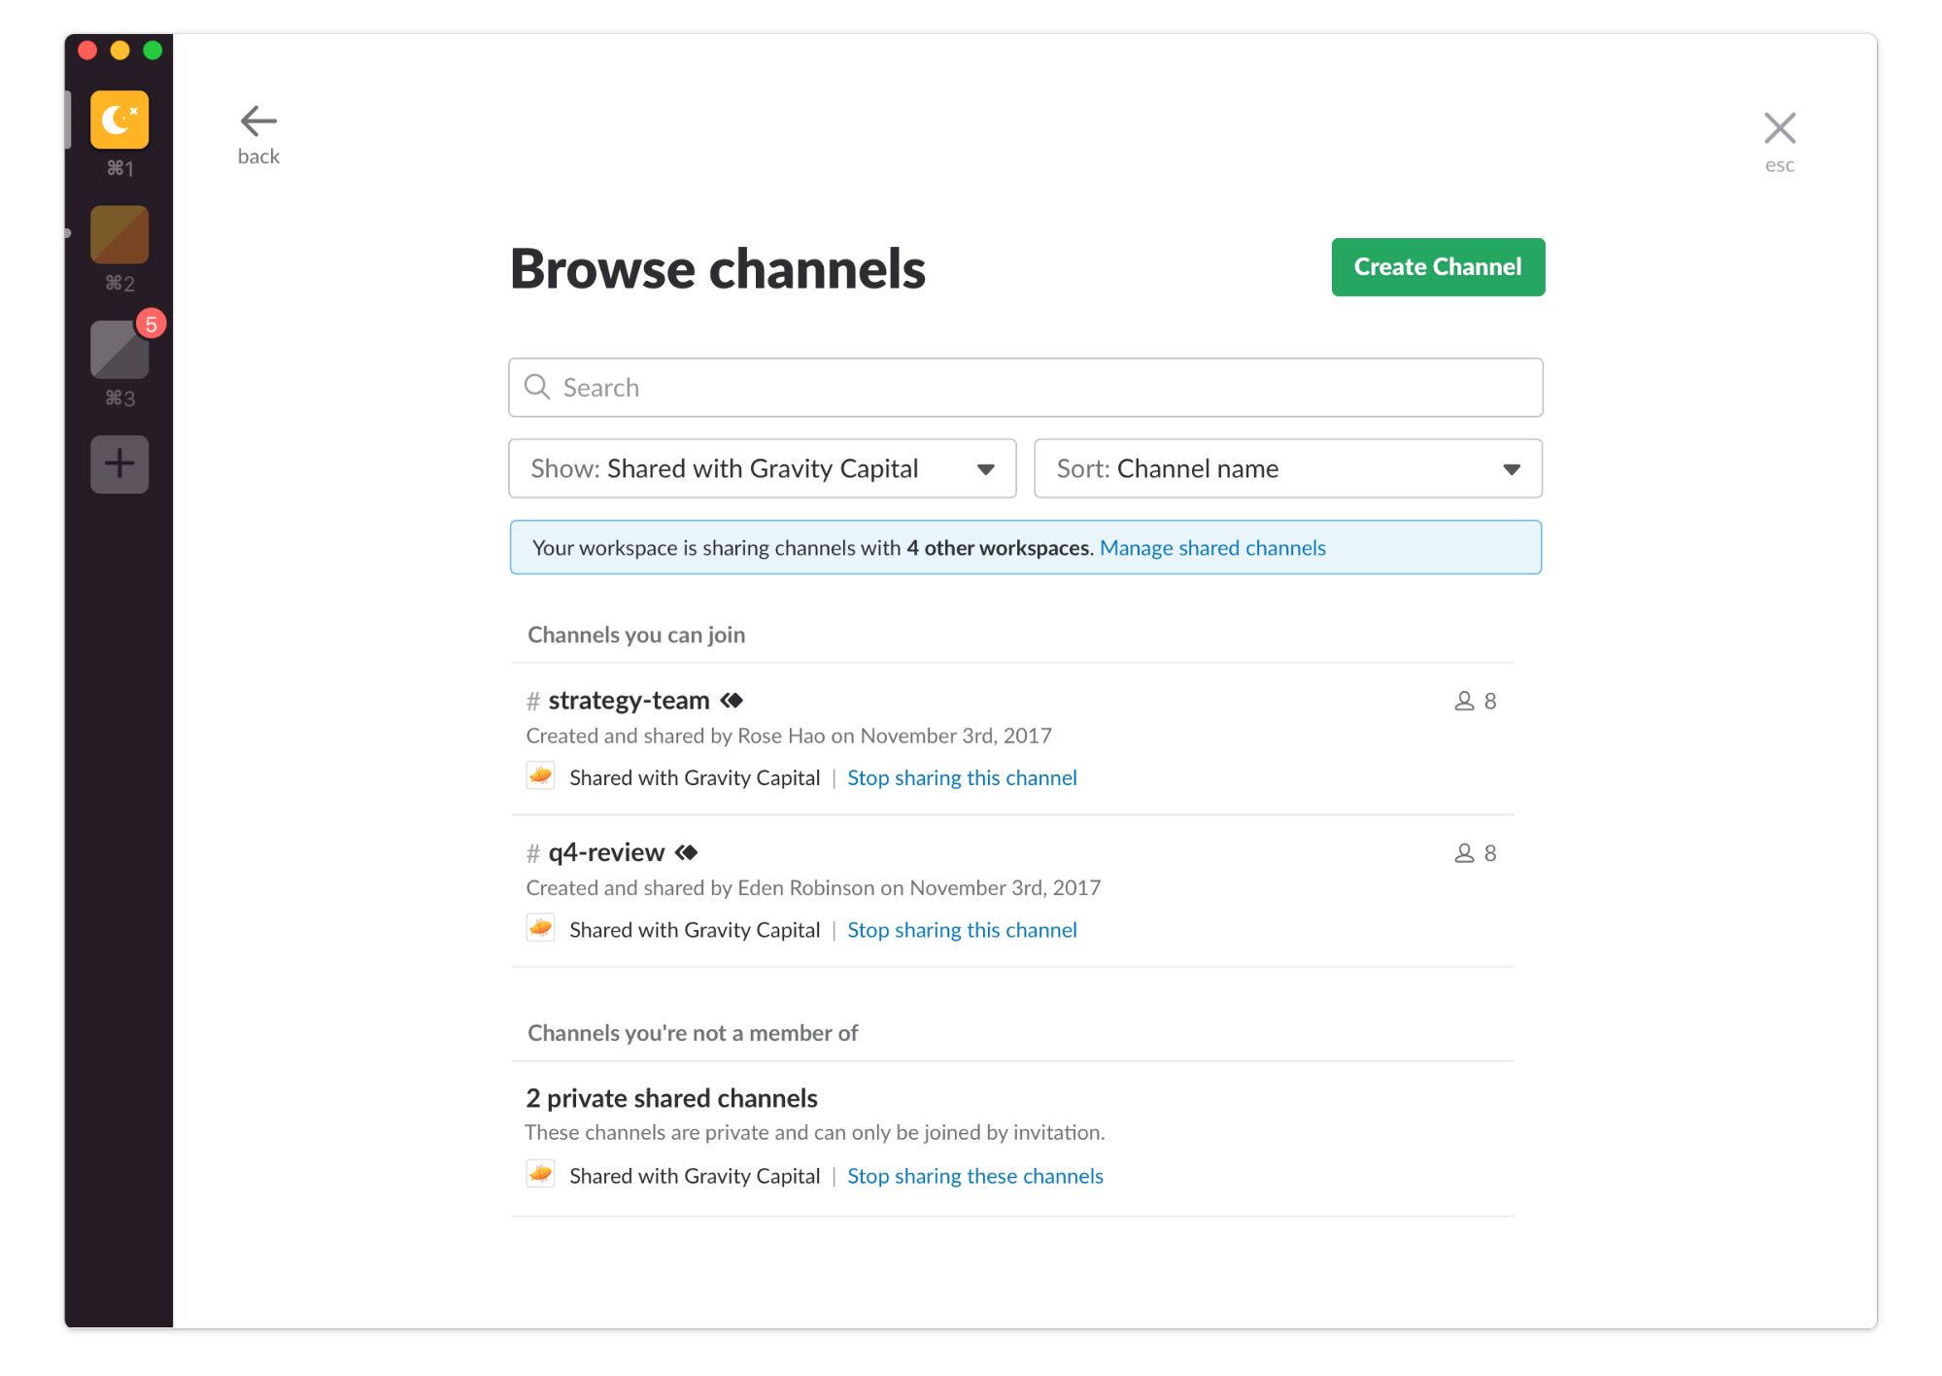This screenshot has height=1376, width=1942.
Task: Click the shared diamond icon next to strategy-team
Action: (733, 701)
